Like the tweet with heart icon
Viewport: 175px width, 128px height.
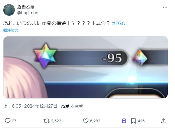[86, 121]
